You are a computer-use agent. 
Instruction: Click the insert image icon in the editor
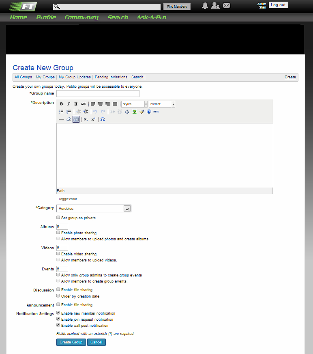click(x=134, y=112)
